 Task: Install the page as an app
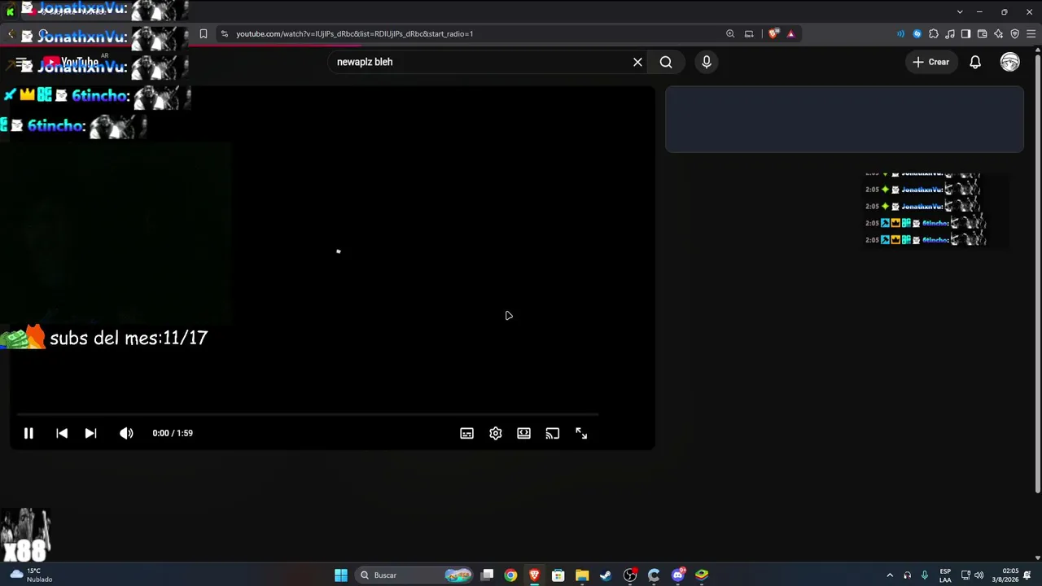click(x=749, y=34)
